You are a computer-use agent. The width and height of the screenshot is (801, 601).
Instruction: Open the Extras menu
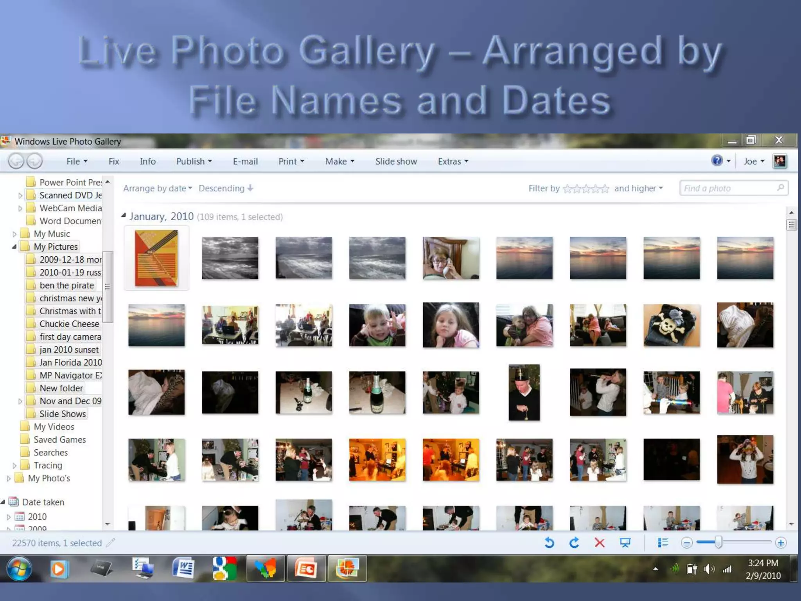[453, 161]
